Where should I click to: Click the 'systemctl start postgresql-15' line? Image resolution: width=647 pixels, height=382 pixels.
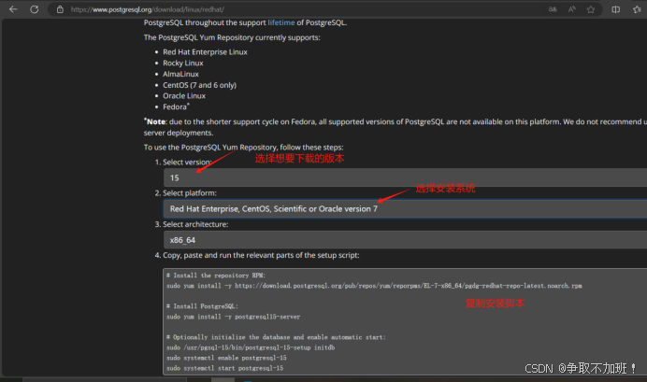pyautogui.click(x=225, y=368)
